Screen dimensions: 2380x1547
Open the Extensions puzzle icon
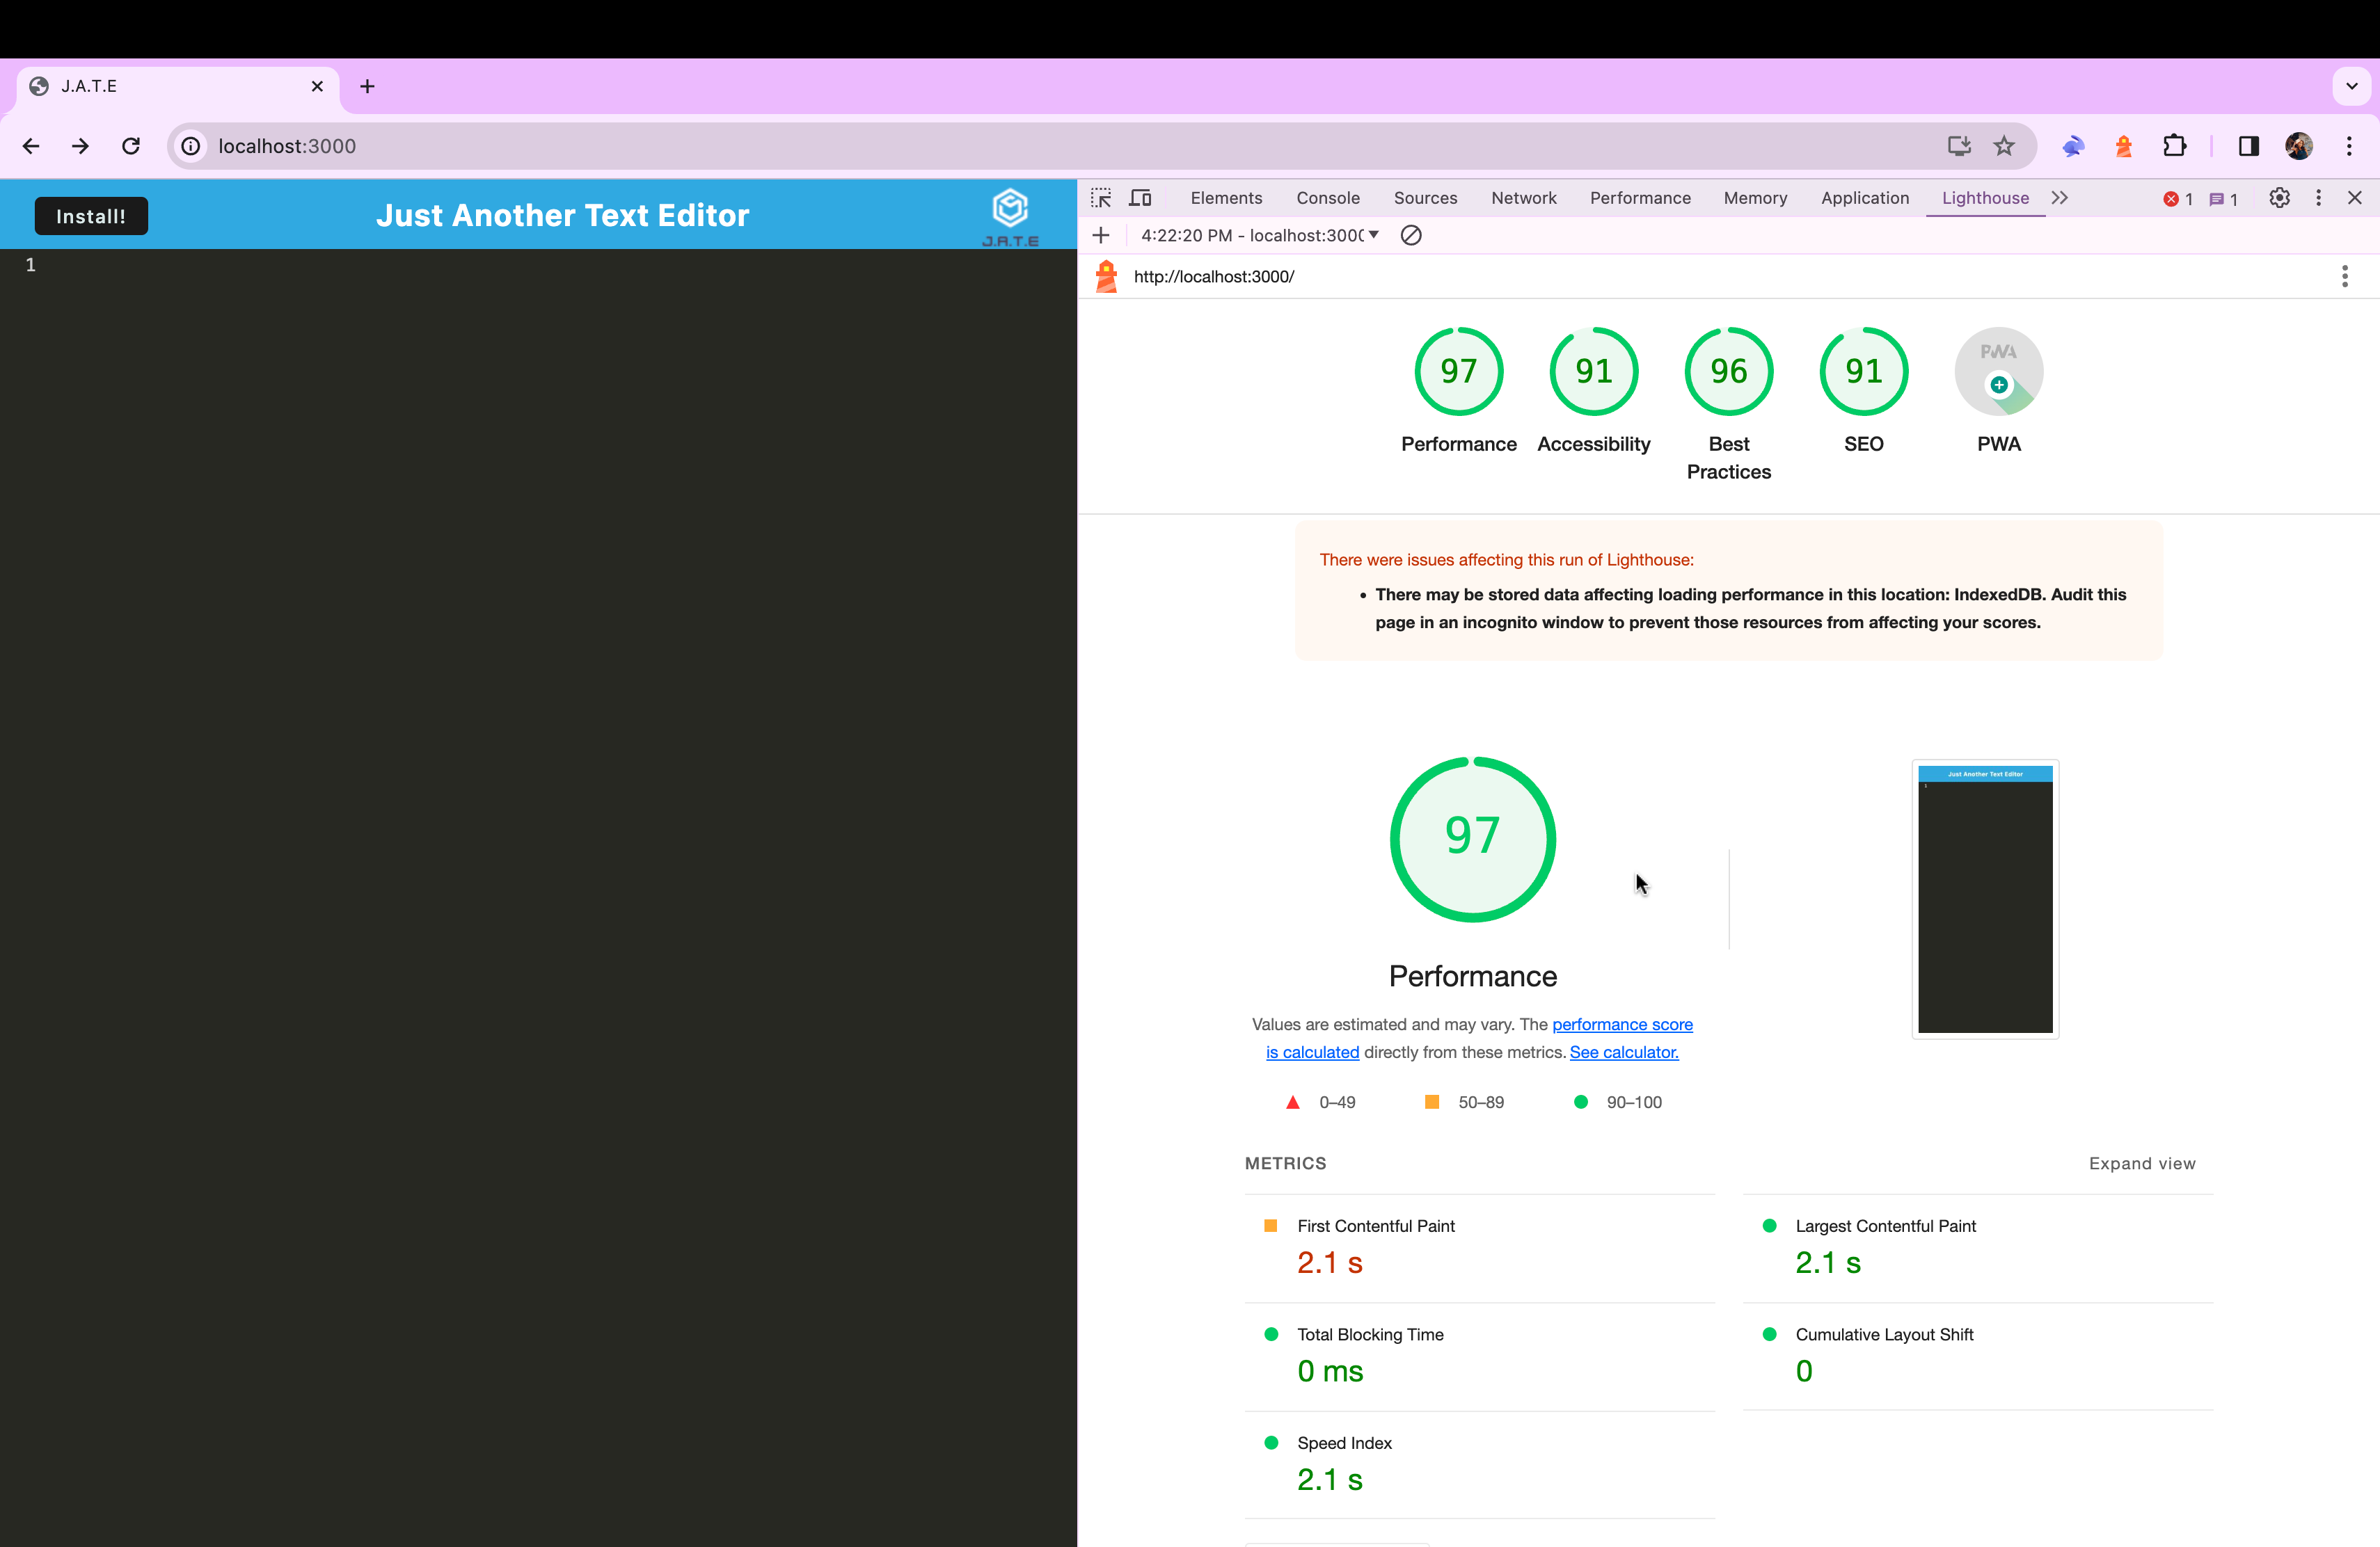pos(2174,146)
